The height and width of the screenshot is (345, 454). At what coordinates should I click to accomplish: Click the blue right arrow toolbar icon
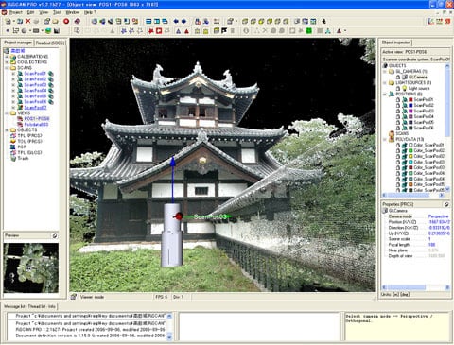tap(183, 21)
